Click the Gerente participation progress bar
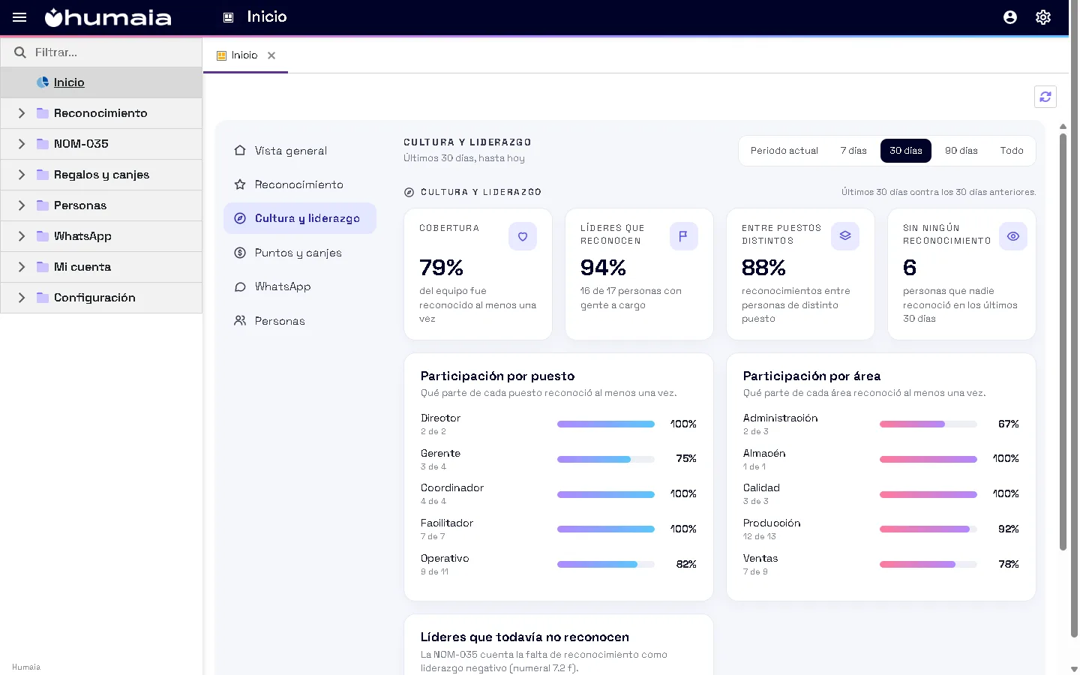 [x=606, y=459]
